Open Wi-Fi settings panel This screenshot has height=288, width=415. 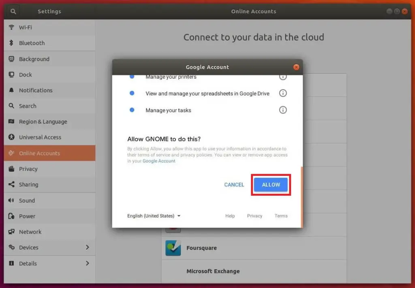[x=49, y=27]
